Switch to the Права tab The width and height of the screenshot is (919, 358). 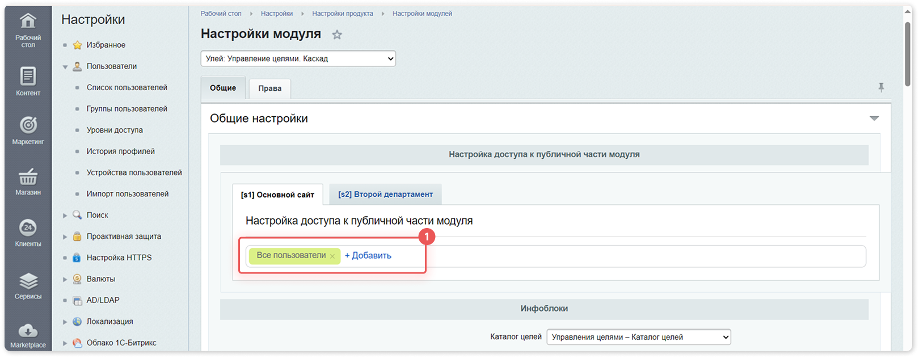(x=270, y=89)
